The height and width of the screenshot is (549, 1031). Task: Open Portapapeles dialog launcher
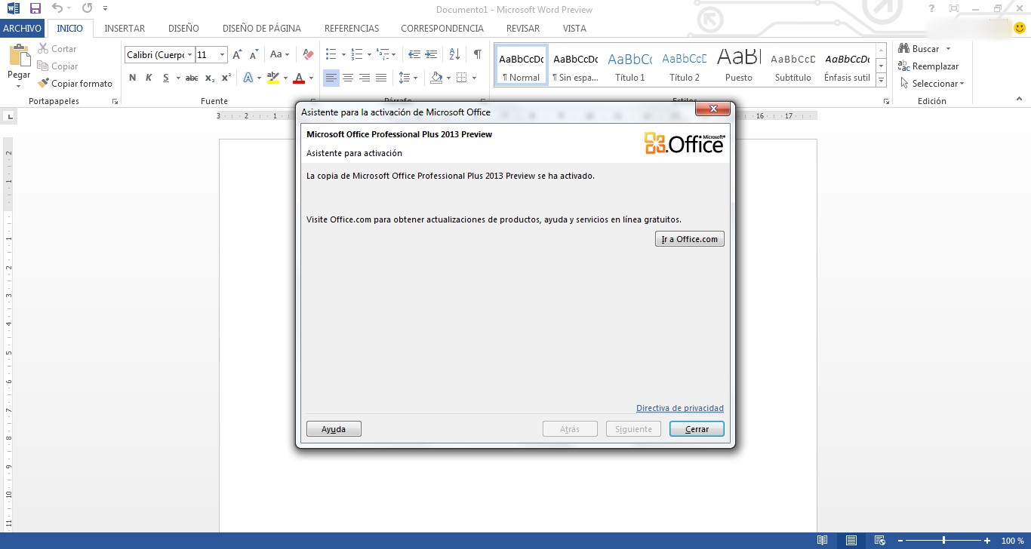point(115,101)
